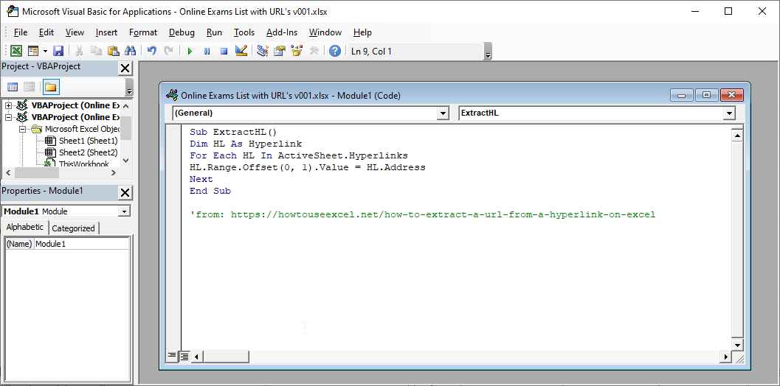Open the Run menu
Screen dimensions: 780x386
pyautogui.click(x=214, y=32)
